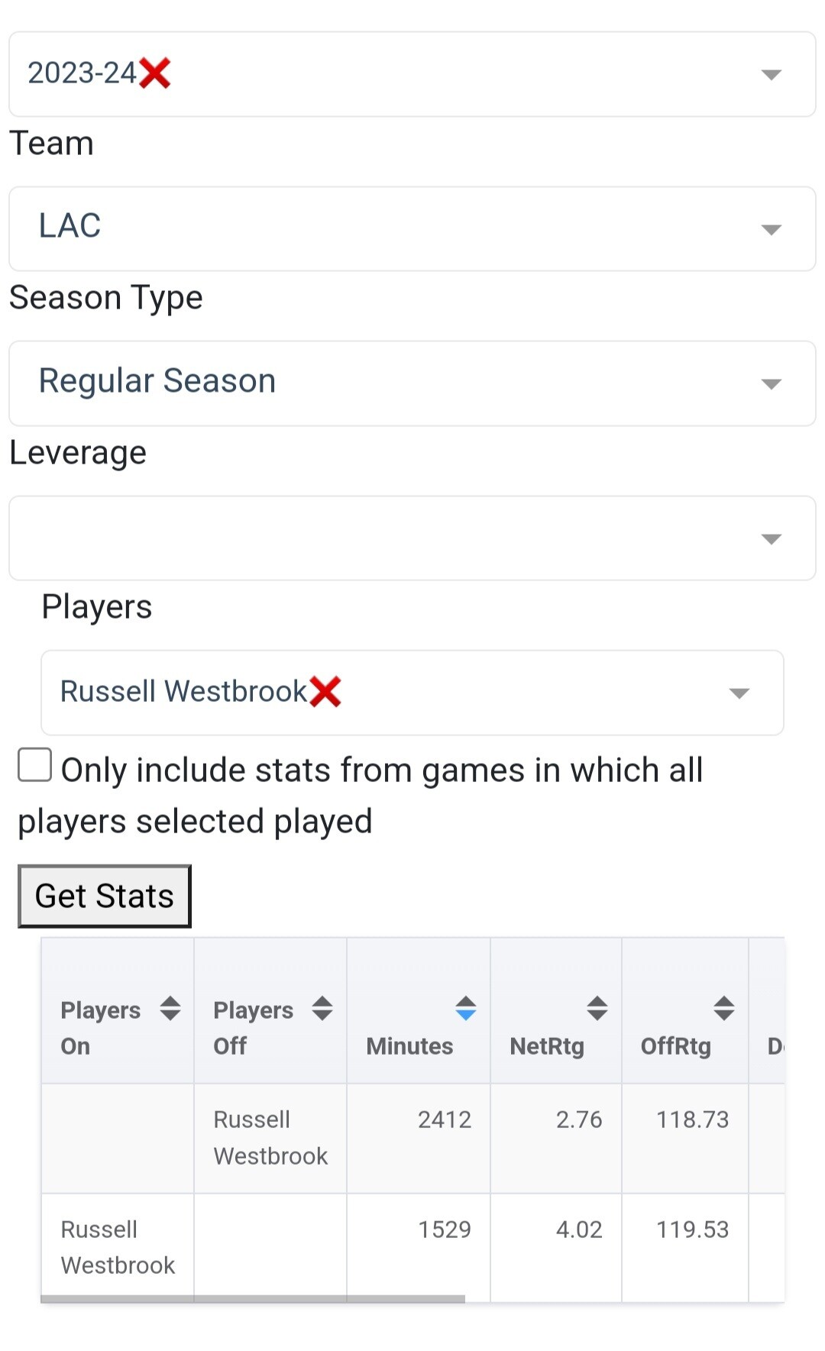Click the 118.73 OffRtg value
This screenshot has width=825, height=1351.
click(692, 1120)
